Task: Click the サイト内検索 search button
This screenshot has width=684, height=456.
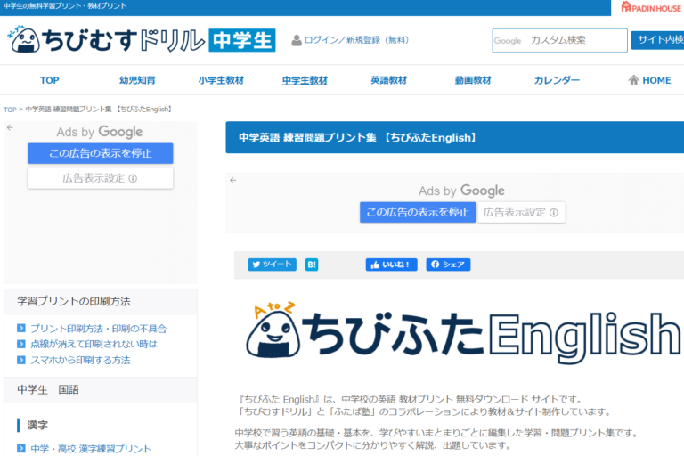Action: tap(657, 40)
